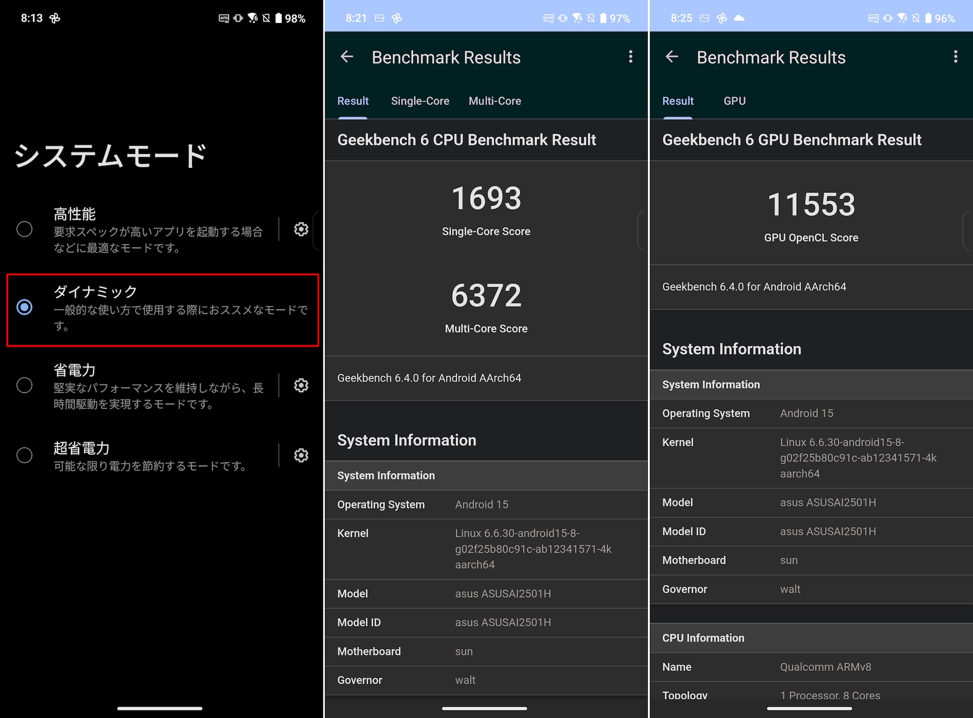
Task: Tap the 6372 Multi-Core Score
Action: click(x=486, y=296)
